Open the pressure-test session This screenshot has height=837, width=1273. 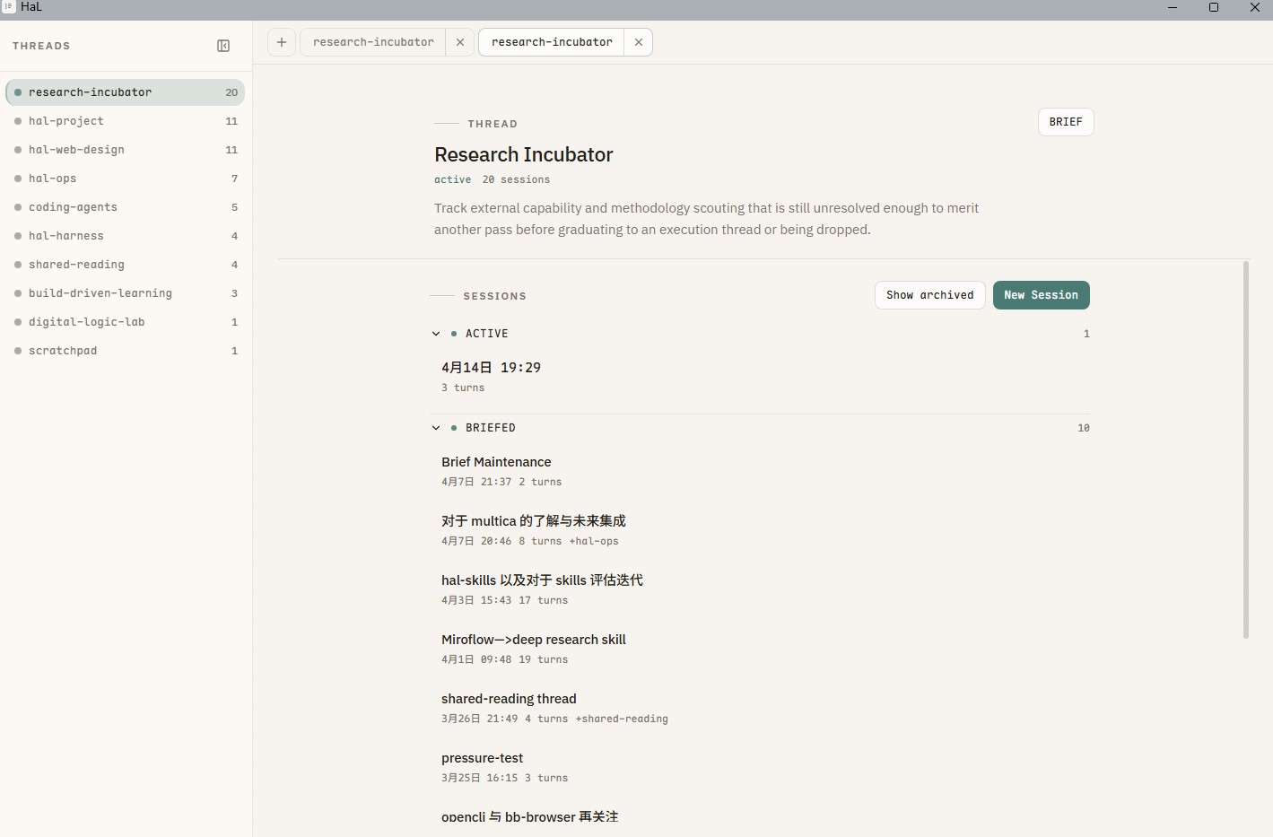(761, 767)
